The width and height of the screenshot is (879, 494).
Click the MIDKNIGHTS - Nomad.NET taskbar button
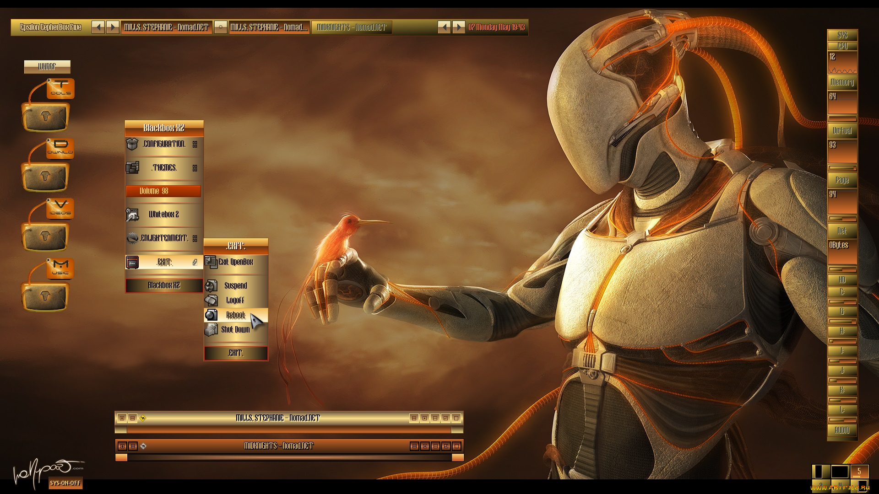351,27
